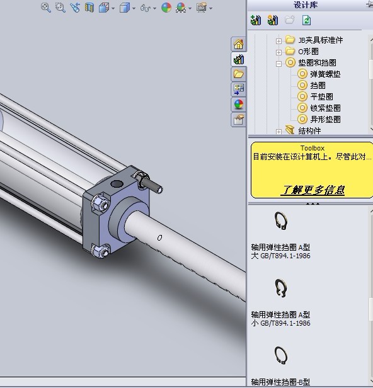
Task: Select the Zoom to Area tool
Action: click(x=60, y=8)
